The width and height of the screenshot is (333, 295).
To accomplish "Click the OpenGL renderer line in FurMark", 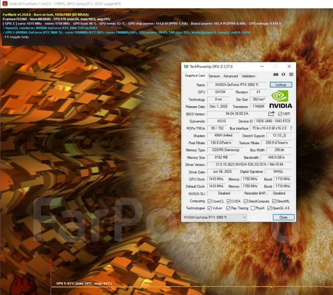I will coord(50,28).
